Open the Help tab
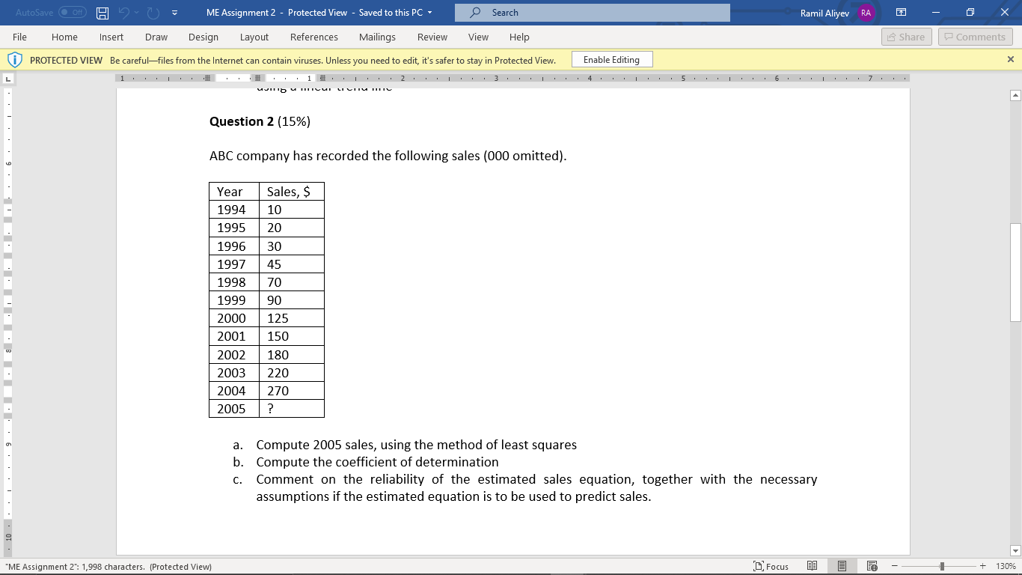 (x=519, y=37)
